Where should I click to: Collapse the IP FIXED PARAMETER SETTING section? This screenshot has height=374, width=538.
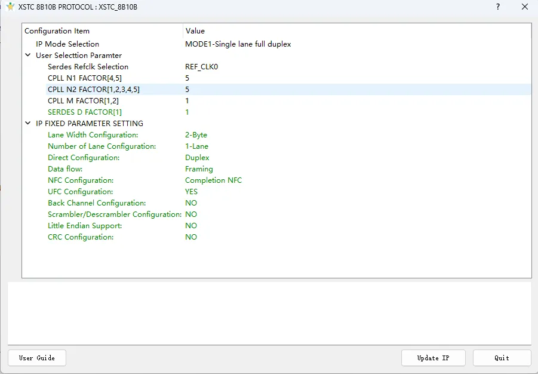(x=28, y=124)
